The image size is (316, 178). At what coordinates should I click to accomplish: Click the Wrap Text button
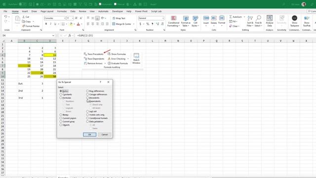119,18
